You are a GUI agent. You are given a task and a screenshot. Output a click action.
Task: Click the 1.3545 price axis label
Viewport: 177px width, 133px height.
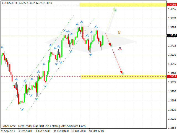coord(172,64)
